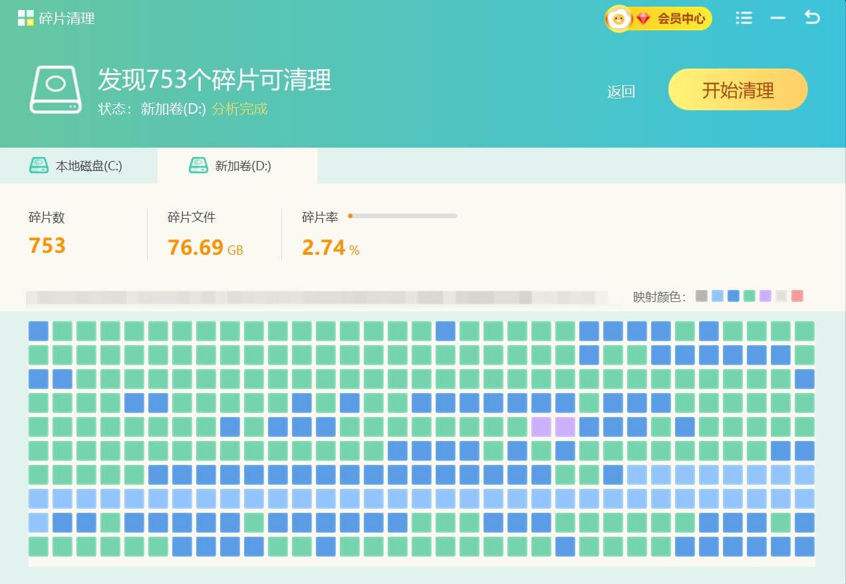Click the 返回 back link

click(621, 92)
